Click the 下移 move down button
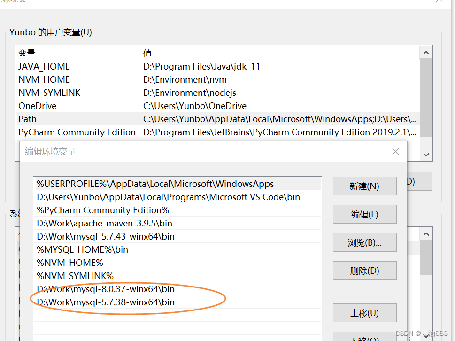 (x=364, y=337)
